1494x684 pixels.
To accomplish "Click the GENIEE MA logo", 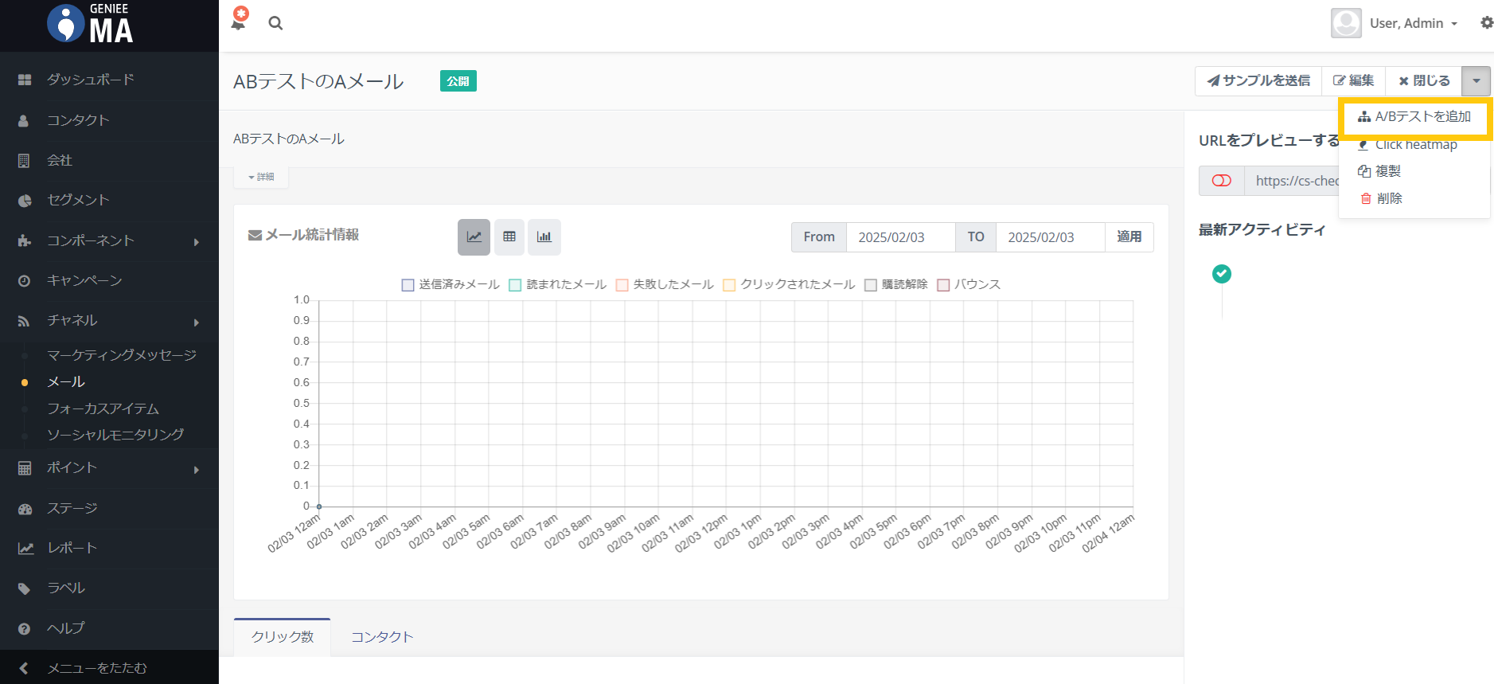I will coord(91,24).
